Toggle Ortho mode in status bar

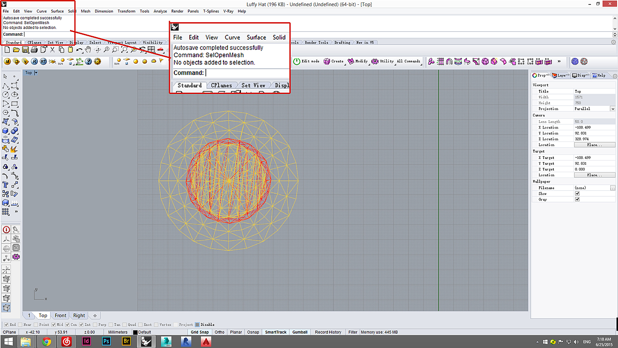pos(220,332)
